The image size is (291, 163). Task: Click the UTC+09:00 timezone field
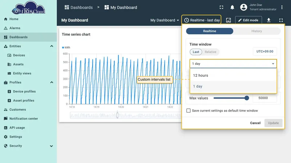[x=265, y=51]
